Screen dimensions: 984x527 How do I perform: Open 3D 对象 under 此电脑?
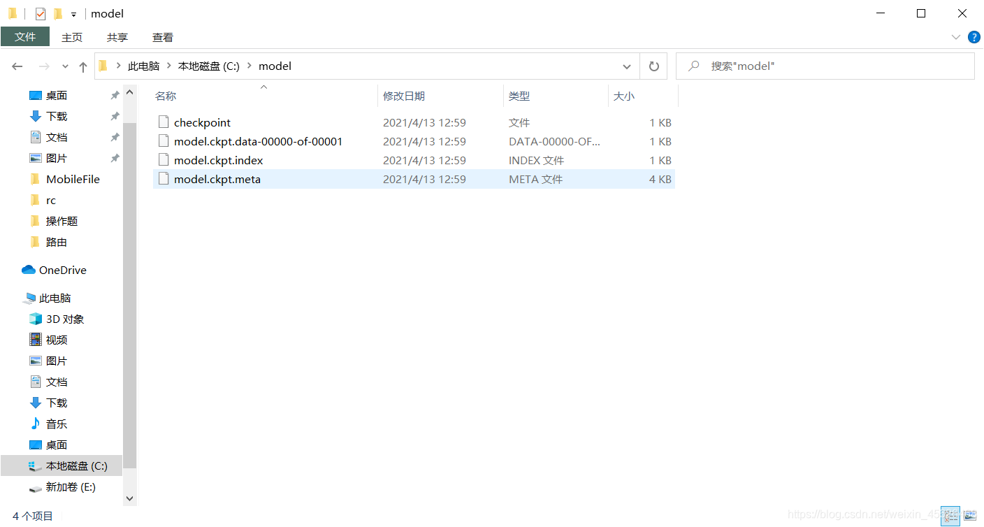[x=65, y=319]
